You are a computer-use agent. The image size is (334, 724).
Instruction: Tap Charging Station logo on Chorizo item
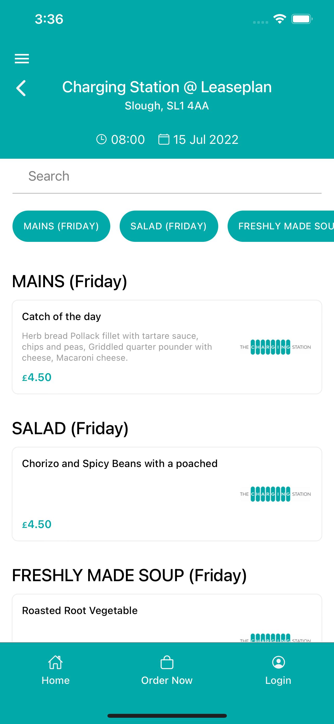coord(275,494)
